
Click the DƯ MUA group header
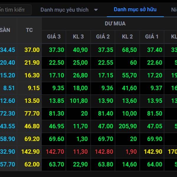coord(115,24)
